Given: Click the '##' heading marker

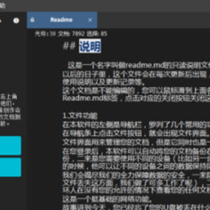Looking at the screenshot, I should [69, 46].
